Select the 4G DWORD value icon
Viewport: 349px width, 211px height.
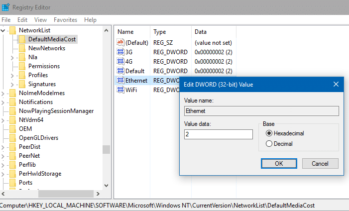pos(120,62)
